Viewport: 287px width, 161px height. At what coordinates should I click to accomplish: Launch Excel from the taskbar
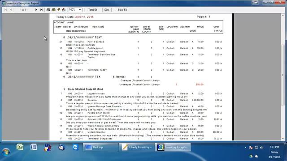click(20, 147)
